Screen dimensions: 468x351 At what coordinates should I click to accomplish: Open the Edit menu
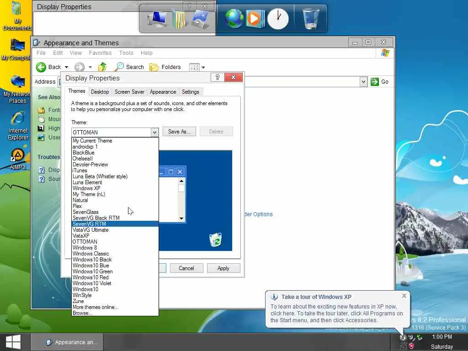point(58,53)
